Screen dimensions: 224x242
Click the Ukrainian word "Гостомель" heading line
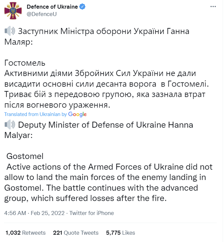coord(25,63)
